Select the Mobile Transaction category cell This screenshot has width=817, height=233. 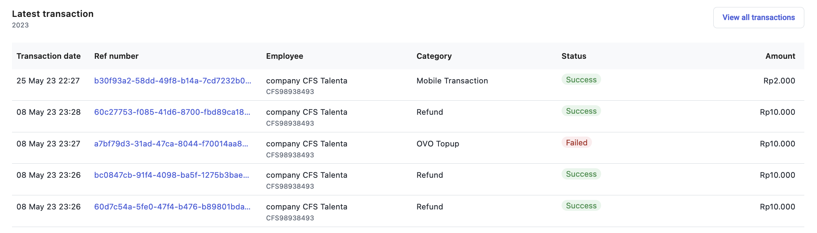point(452,81)
